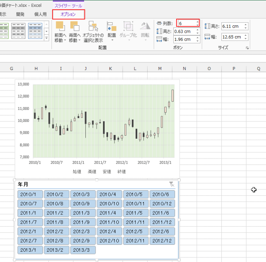The height and width of the screenshot is (262, 266).
Task: Open the 開発 ribbon tab
Action: [x=20, y=14]
